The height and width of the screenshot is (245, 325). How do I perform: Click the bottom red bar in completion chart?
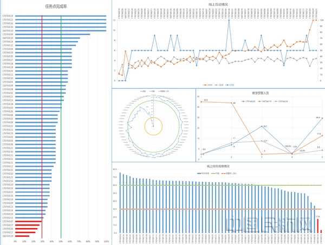pyautogui.click(x=22, y=236)
